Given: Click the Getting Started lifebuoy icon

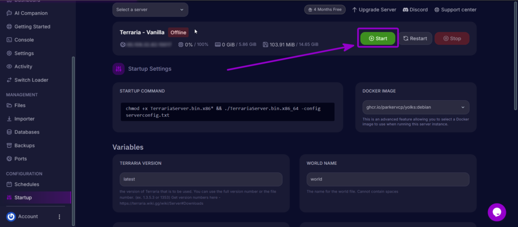Looking at the screenshot, I should tap(9, 26).
